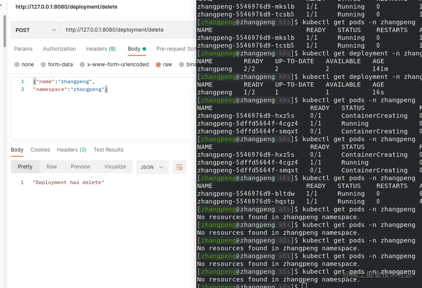Click the 16s AGE value in terminal
The image size is (422, 288).
pyautogui.click(x=378, y=92)
